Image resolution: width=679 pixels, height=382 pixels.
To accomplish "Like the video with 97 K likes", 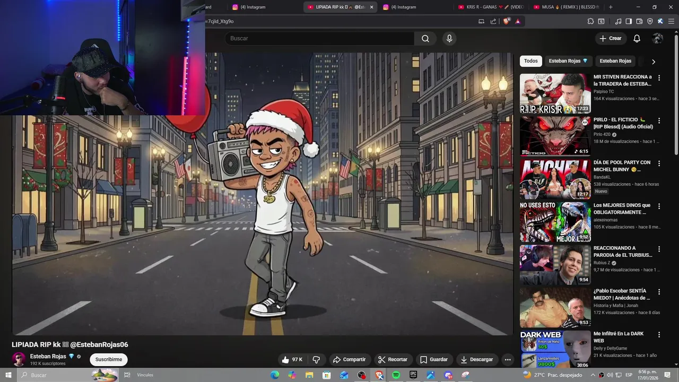I will (x=292, y=359).
